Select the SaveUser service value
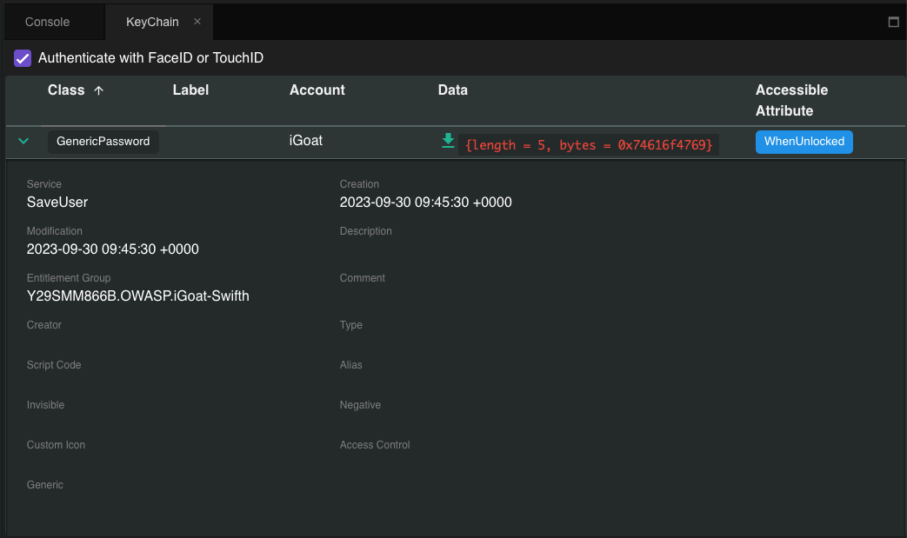The width and height of the screenshot is (907, 538). (57, 203)
